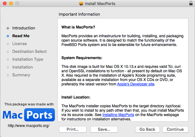The image size is (195, 137).
Task: Click the What is MacPorts? heading
Action: [x=78, y=27]
